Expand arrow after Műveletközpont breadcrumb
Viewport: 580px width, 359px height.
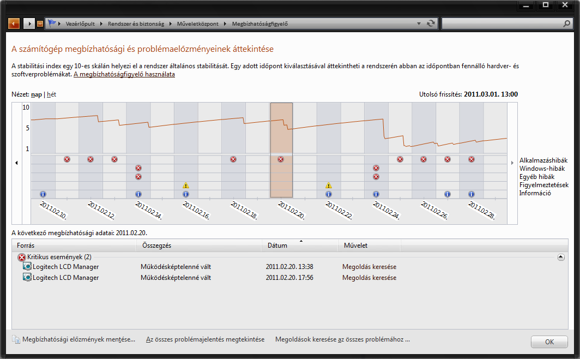click(225, 23)
